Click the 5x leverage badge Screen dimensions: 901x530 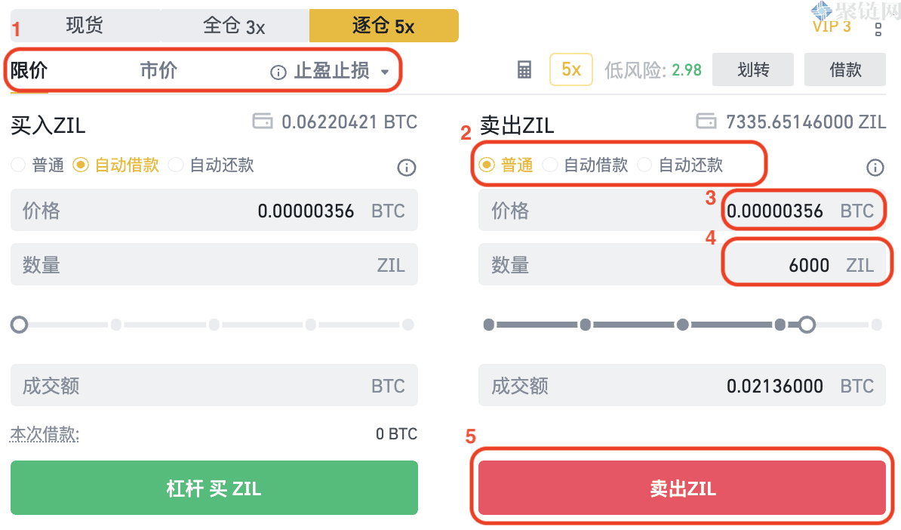point(571,70)
